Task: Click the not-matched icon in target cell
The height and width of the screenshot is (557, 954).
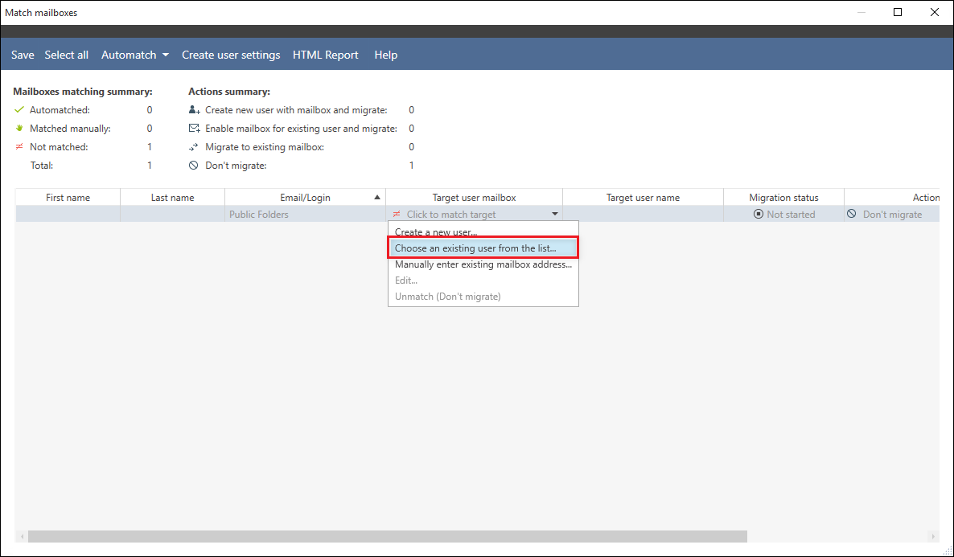Action: click(397, 214)
